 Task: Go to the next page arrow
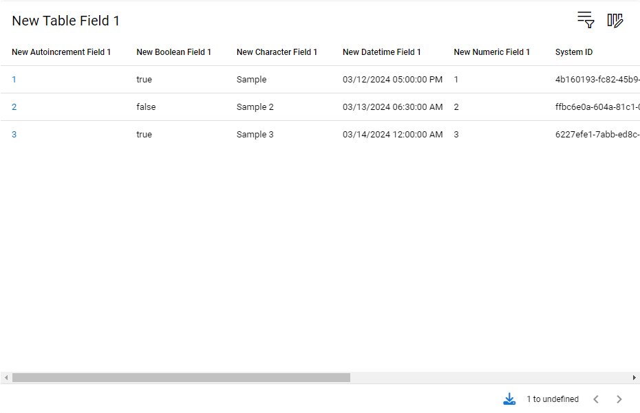tap(619, 399)
